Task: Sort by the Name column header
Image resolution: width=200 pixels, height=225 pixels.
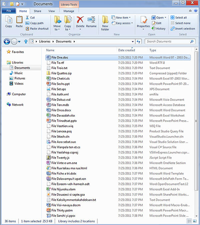Action: point(50,50)
